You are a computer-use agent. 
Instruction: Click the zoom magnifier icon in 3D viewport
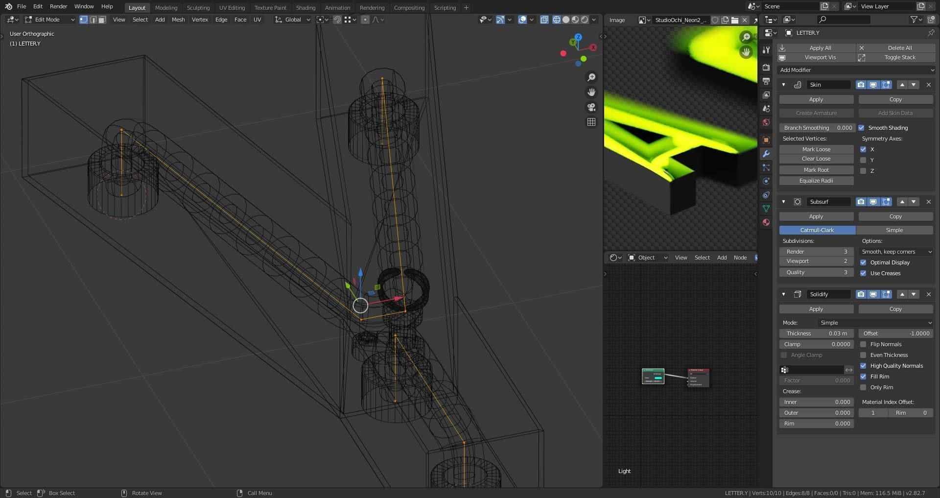tap(591, 77)
